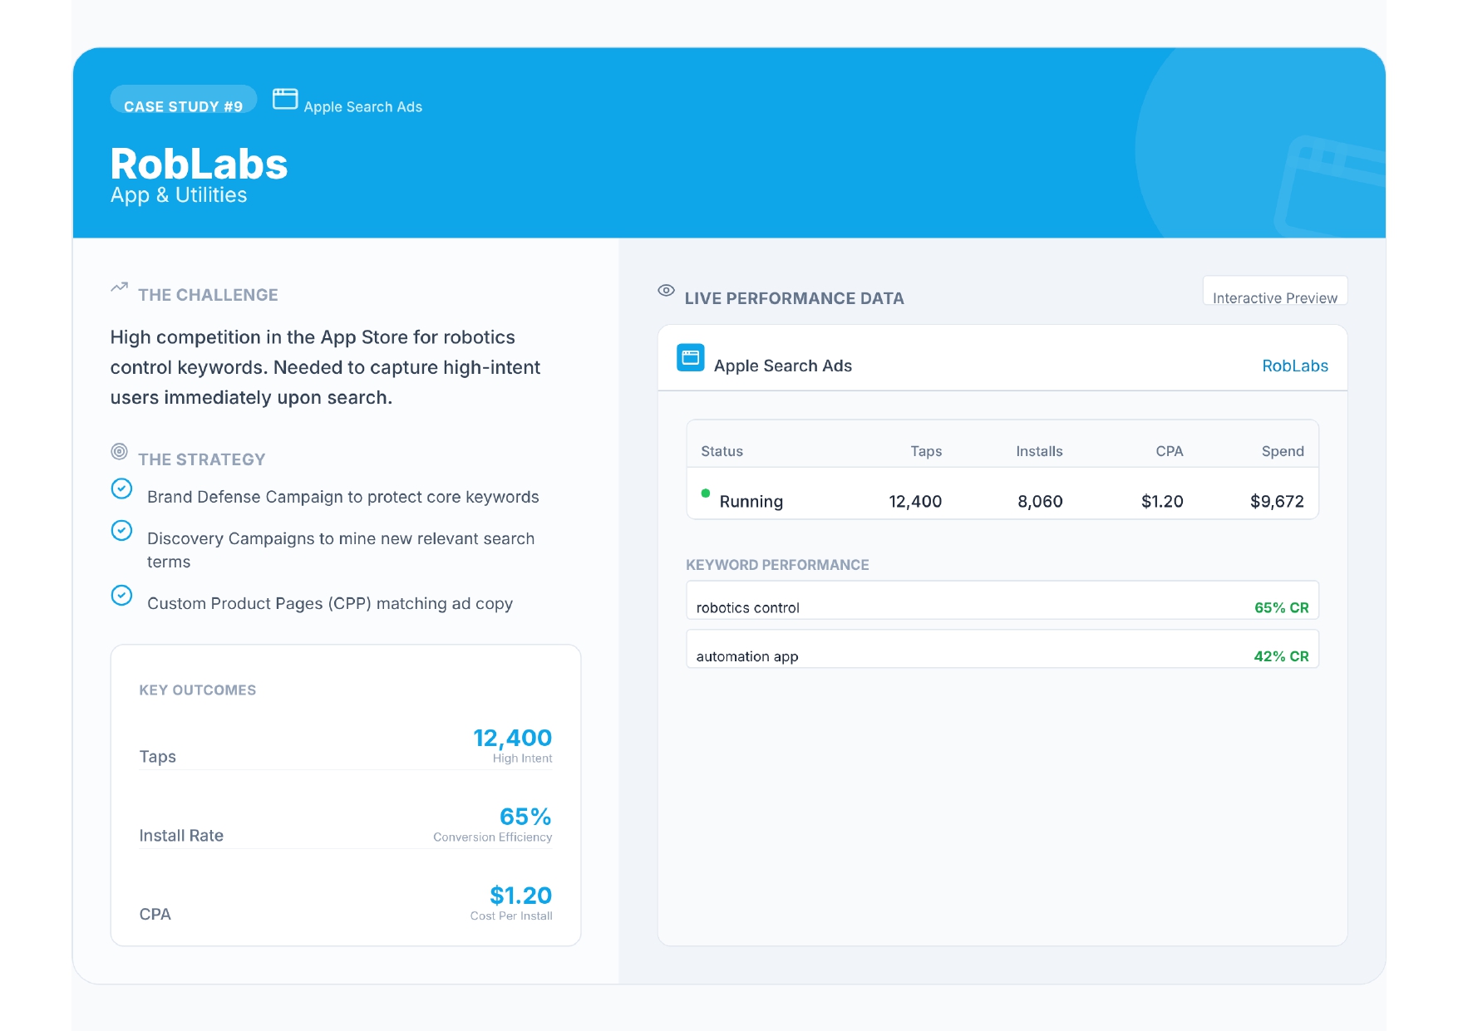Click the Running status text
Image resolution: width=1458 pixels, height=1031 pixels.
click(751, 501)
